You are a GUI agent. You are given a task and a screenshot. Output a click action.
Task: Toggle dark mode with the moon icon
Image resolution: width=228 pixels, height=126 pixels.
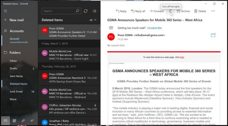tap(170, 11)
